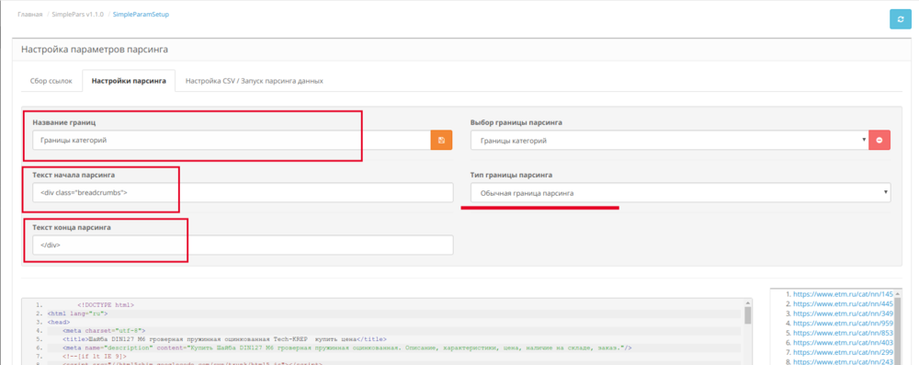Open the fourth etm.ru link ending in 959
Viewport: 919px width, 365px height.
pos(842,324)
